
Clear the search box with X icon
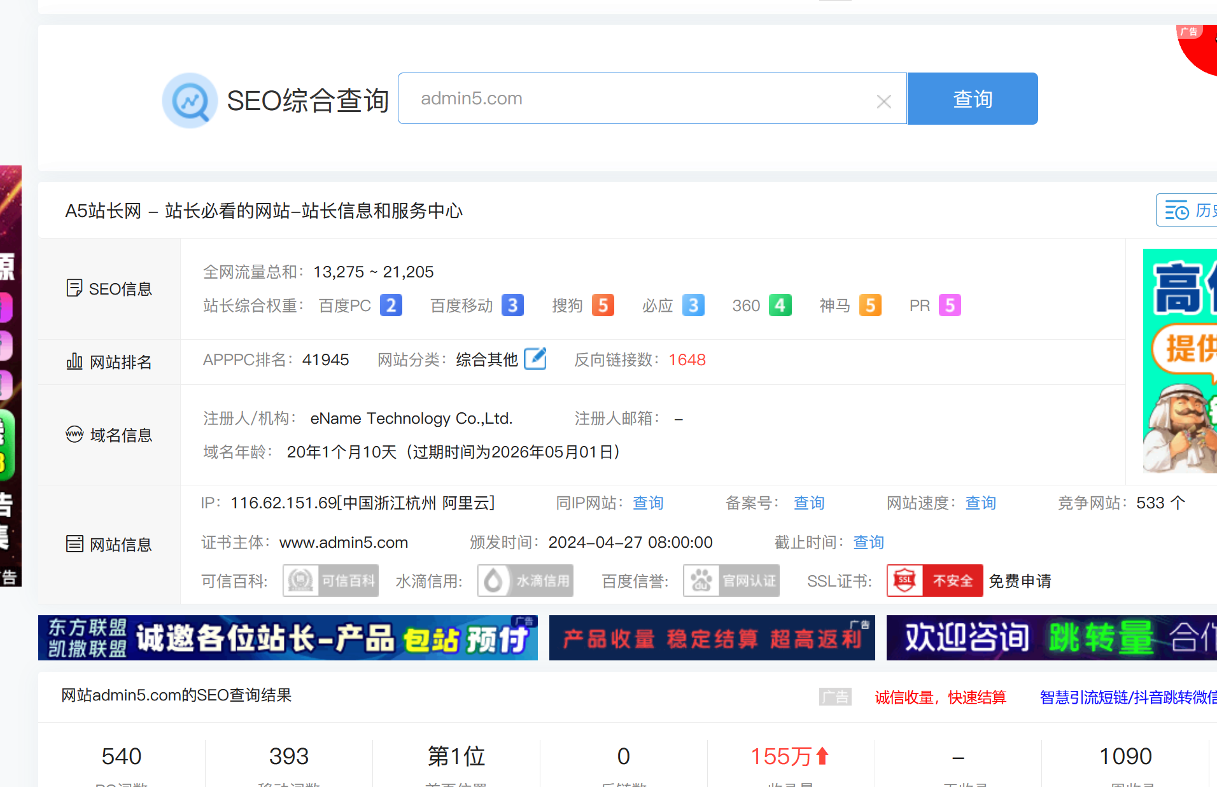click(x=883, y=101)
